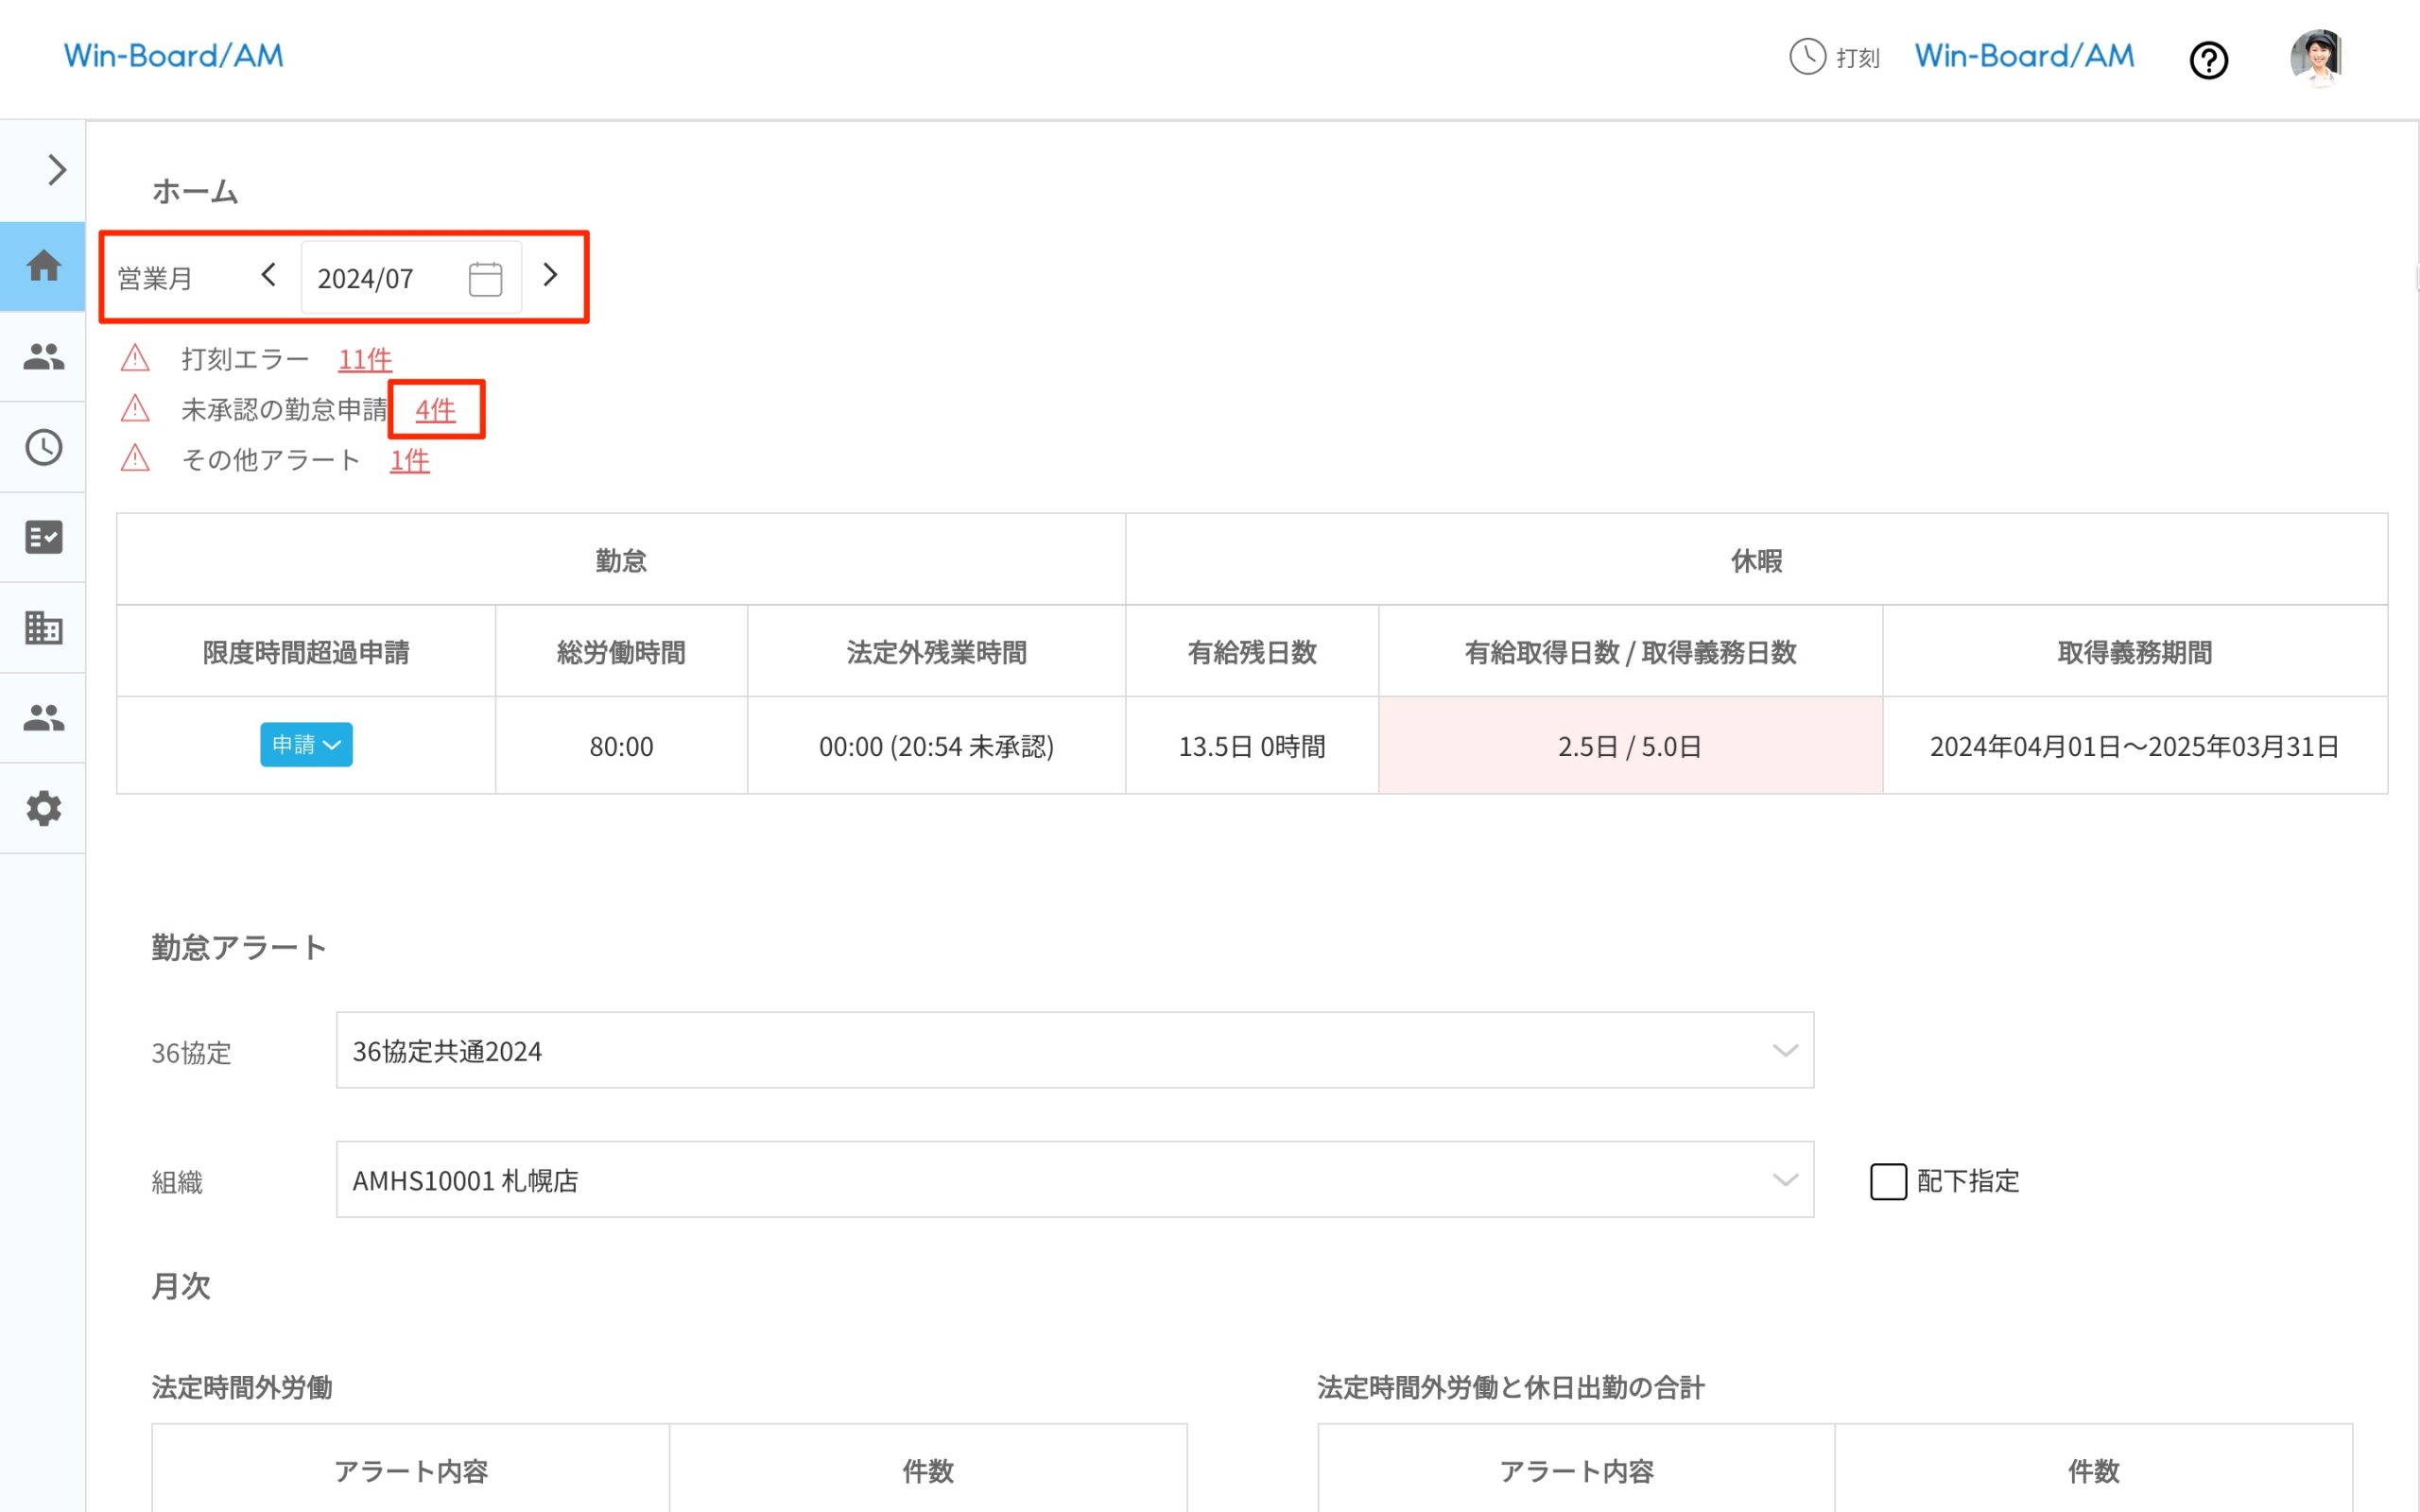Open the building organization icon in sidebar
The image size is (2420, 1512).
coord(43,628)
